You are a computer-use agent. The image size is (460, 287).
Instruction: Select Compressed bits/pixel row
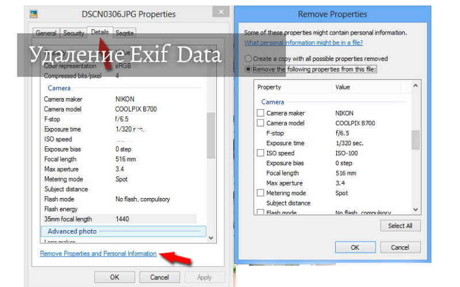(120, 76)
